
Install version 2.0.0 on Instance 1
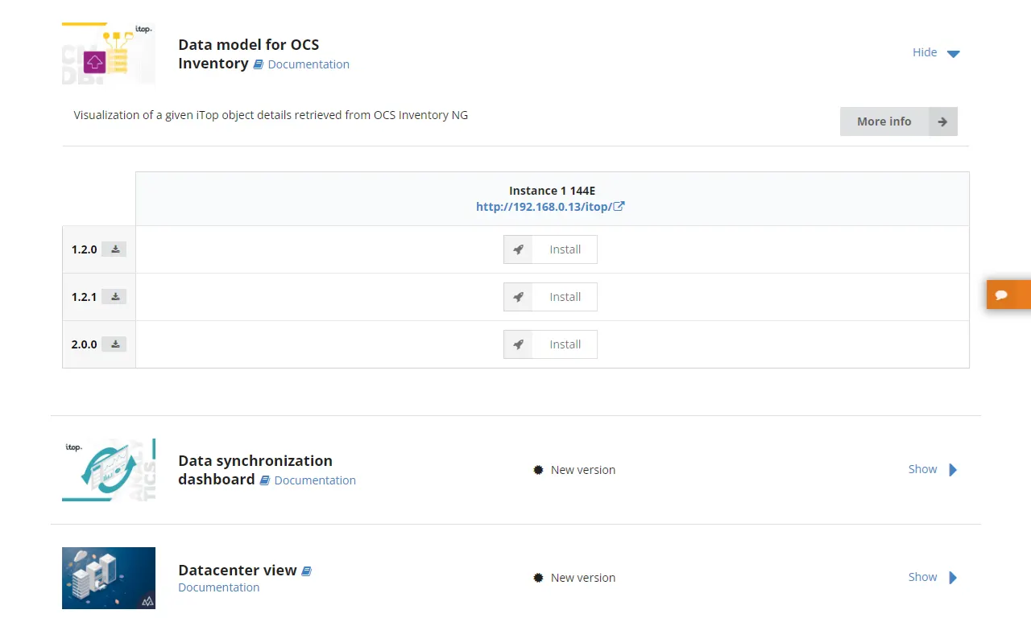[x=550, y=344]
